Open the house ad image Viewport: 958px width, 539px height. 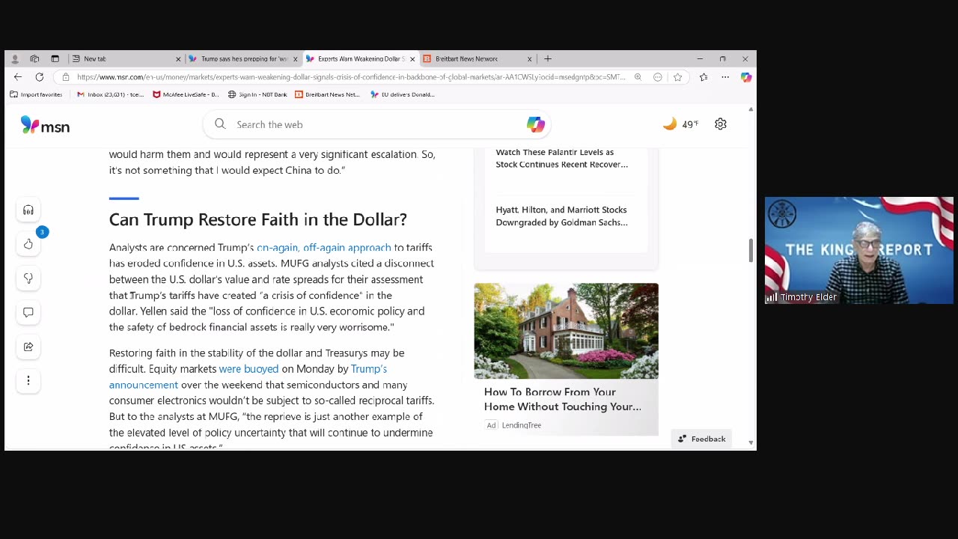(x=566, y=331)
